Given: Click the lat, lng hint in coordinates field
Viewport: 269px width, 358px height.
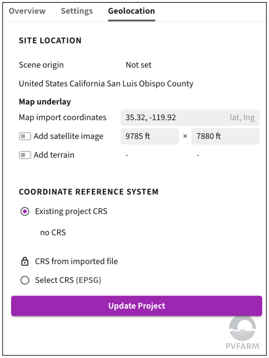Looking at the screenshot, I should coord(242,118).
